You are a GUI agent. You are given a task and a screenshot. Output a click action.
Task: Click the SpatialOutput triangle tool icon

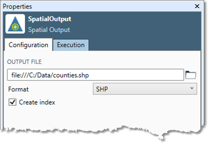point(15,24)
